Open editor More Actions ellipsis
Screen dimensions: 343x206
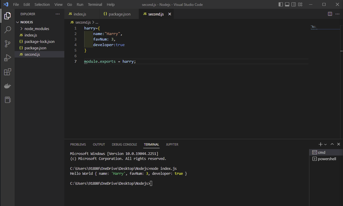[x=337, y=14]
